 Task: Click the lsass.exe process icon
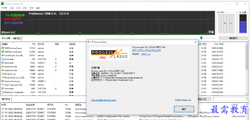[3, 89]
